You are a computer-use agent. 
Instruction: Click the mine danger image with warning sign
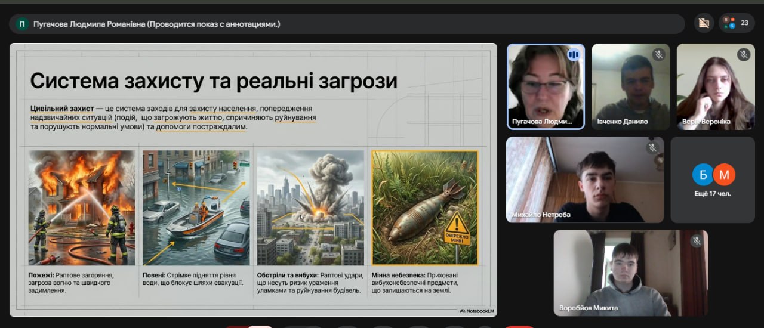[424, 208]
